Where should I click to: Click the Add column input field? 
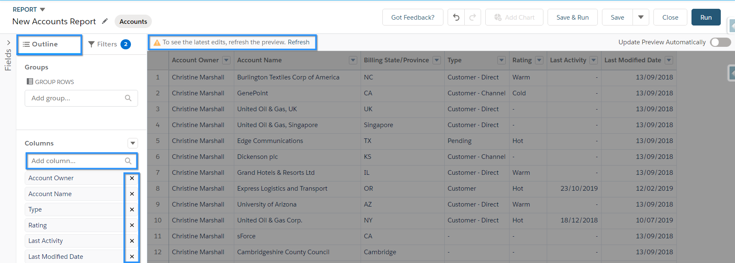tap(81, 161)
